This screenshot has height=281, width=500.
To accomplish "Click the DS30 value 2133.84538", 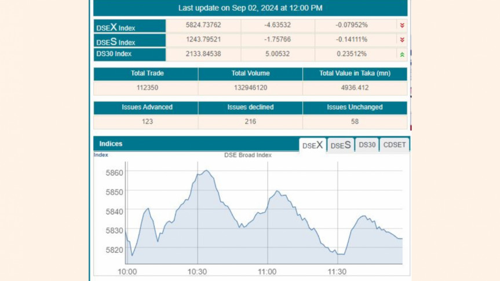I will (x=203, y=54).
